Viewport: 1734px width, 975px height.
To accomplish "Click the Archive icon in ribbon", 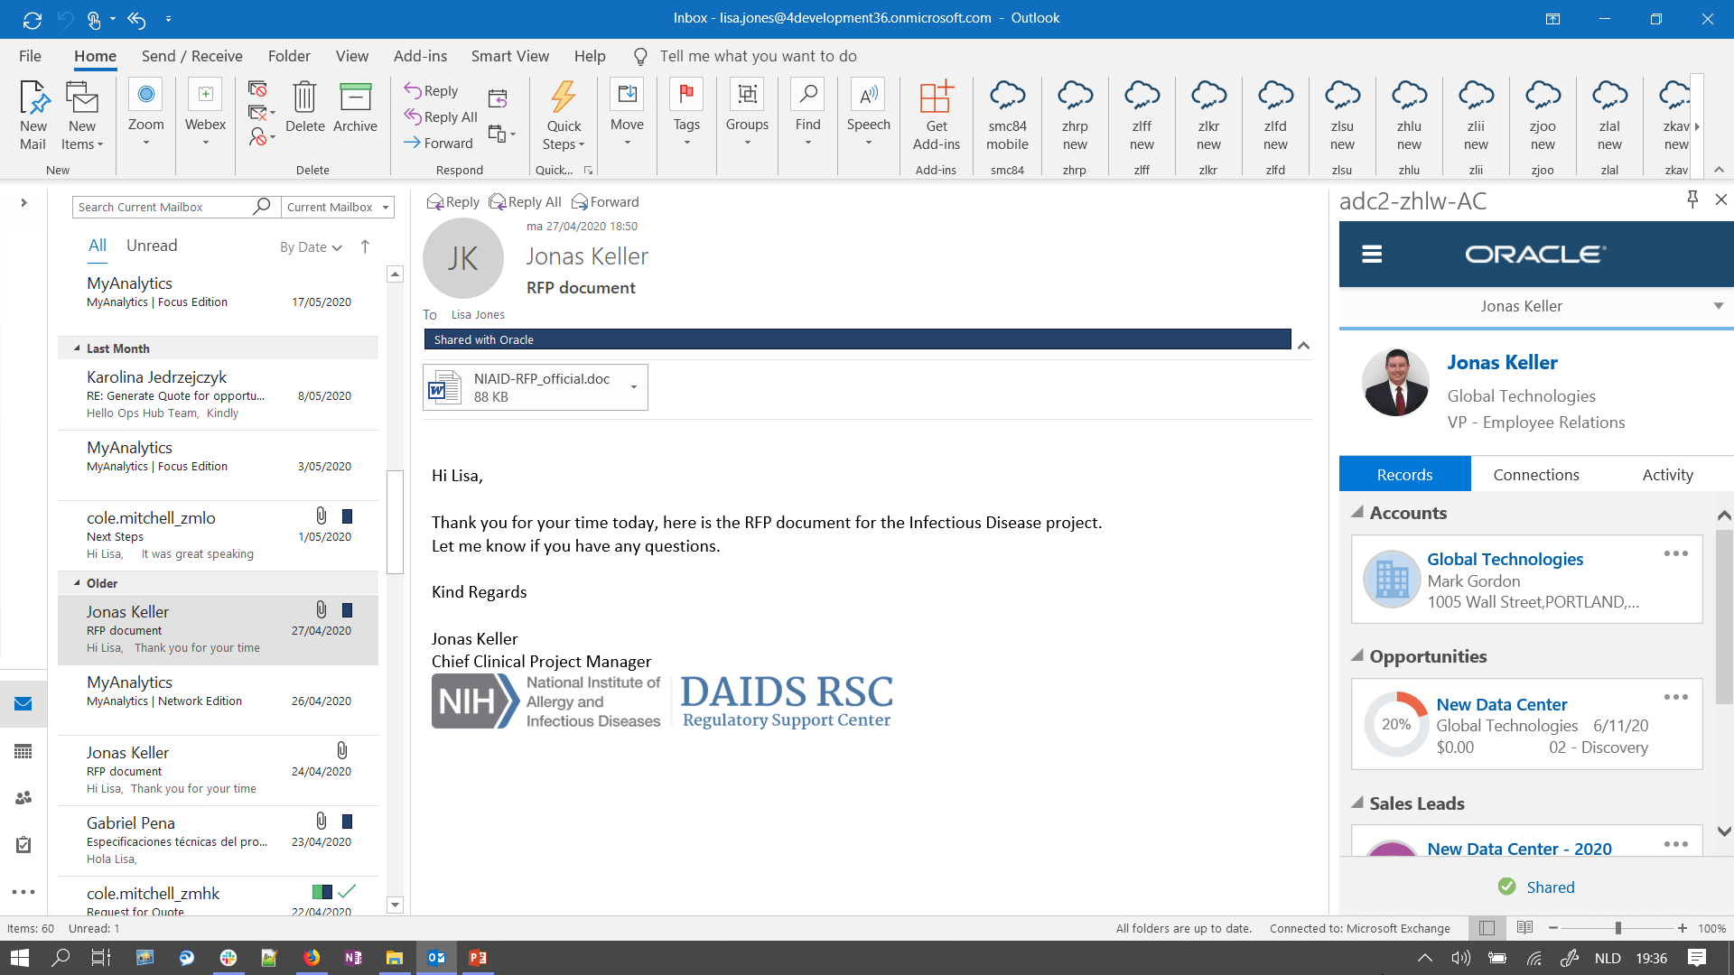I will [x=355, y=97].
